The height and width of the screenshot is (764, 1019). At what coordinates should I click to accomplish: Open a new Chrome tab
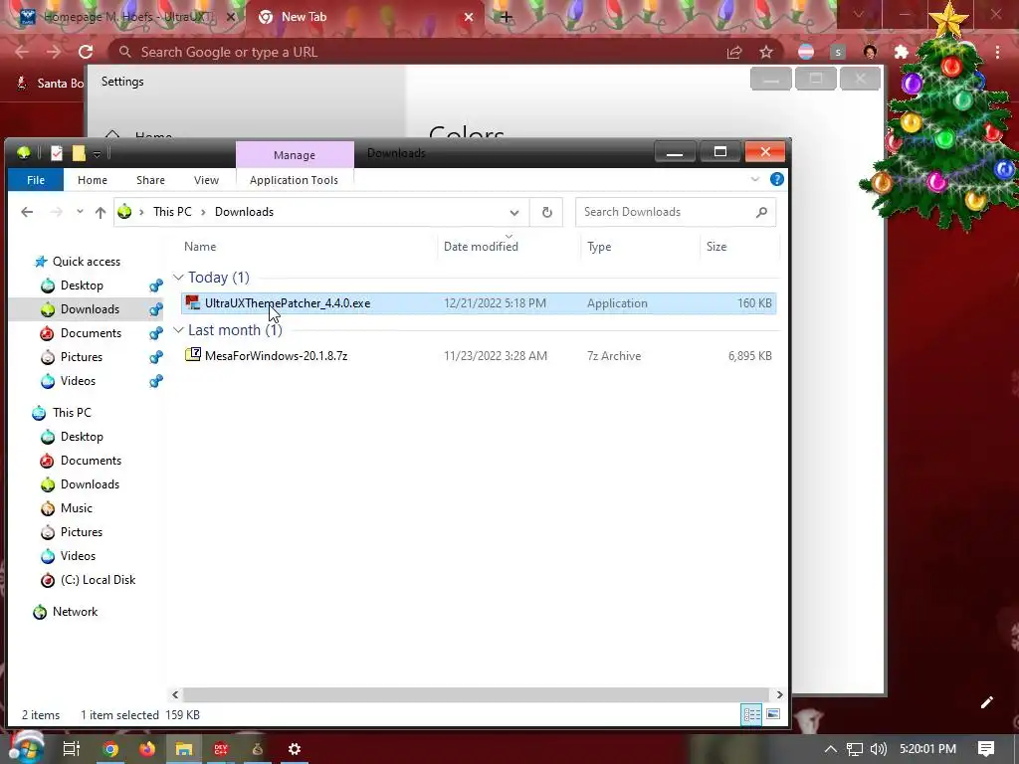pyautogui.click(x=506, y=17)
